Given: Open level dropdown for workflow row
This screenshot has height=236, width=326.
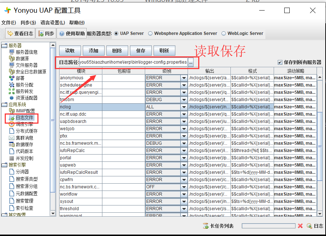Looking at the screenshot, I should 184,194.
